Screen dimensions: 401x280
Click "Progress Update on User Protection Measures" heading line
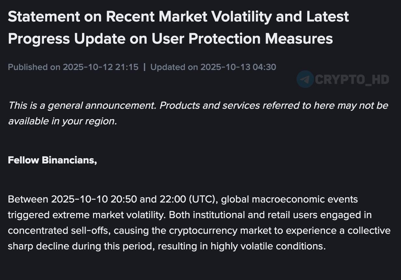tap(170, 39)
